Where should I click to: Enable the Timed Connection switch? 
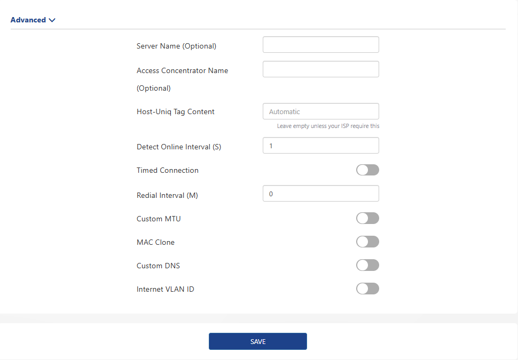click(x=367, y=170)
